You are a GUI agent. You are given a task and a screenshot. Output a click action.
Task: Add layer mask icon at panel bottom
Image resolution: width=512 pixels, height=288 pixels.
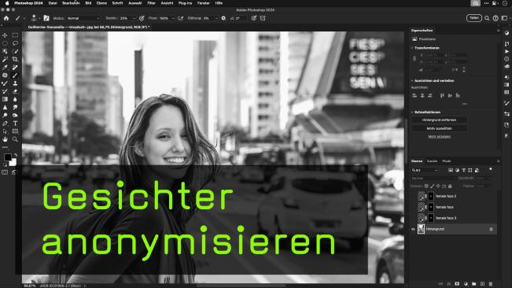457,284
